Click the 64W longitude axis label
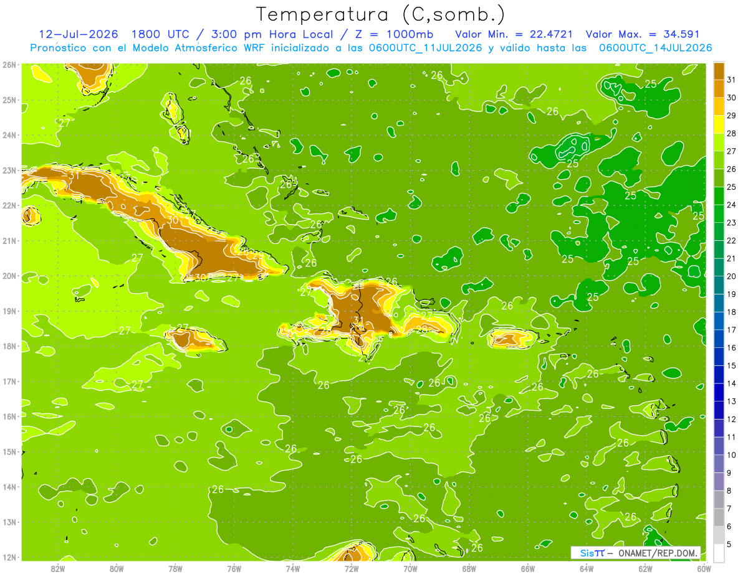 pos(587,568)
